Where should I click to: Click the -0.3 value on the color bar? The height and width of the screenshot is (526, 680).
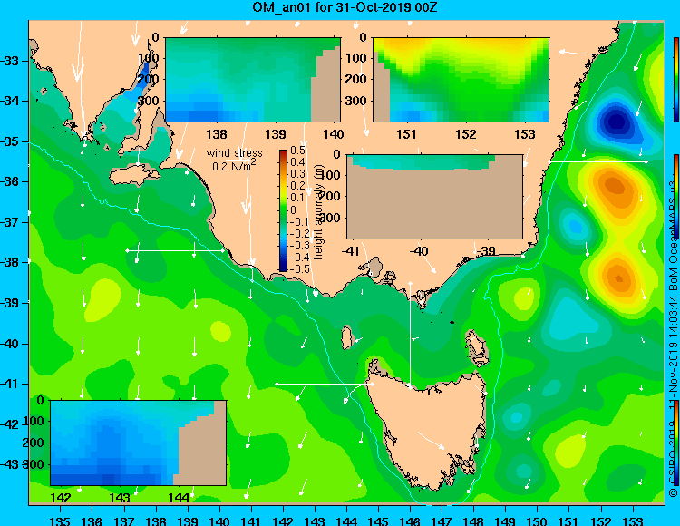300,245
